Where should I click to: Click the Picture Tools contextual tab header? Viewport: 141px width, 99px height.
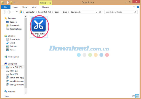[x=45, y=3]
